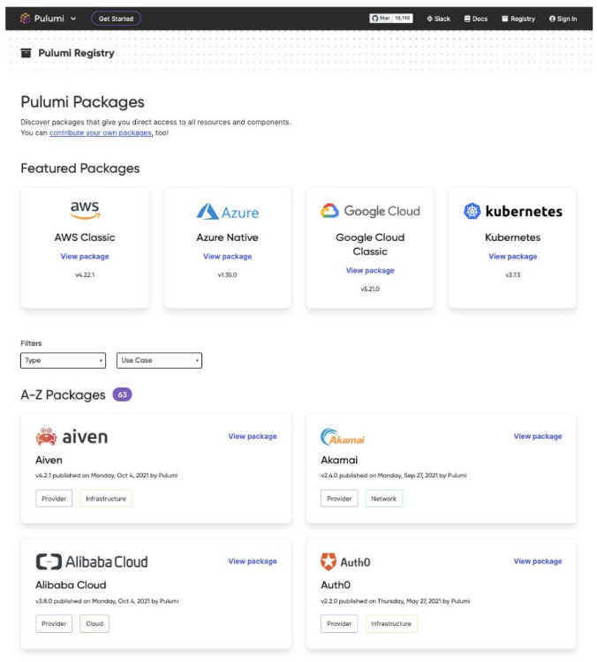Image resolution: width=597 pixels, height=662 pixels.
Task: Open the Type filter dropdown
Action: [x=63, y=360]
